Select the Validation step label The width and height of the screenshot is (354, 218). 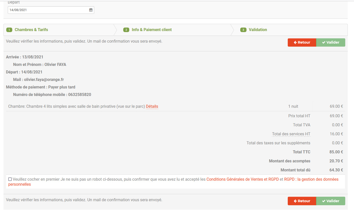[x=258, y=30]
